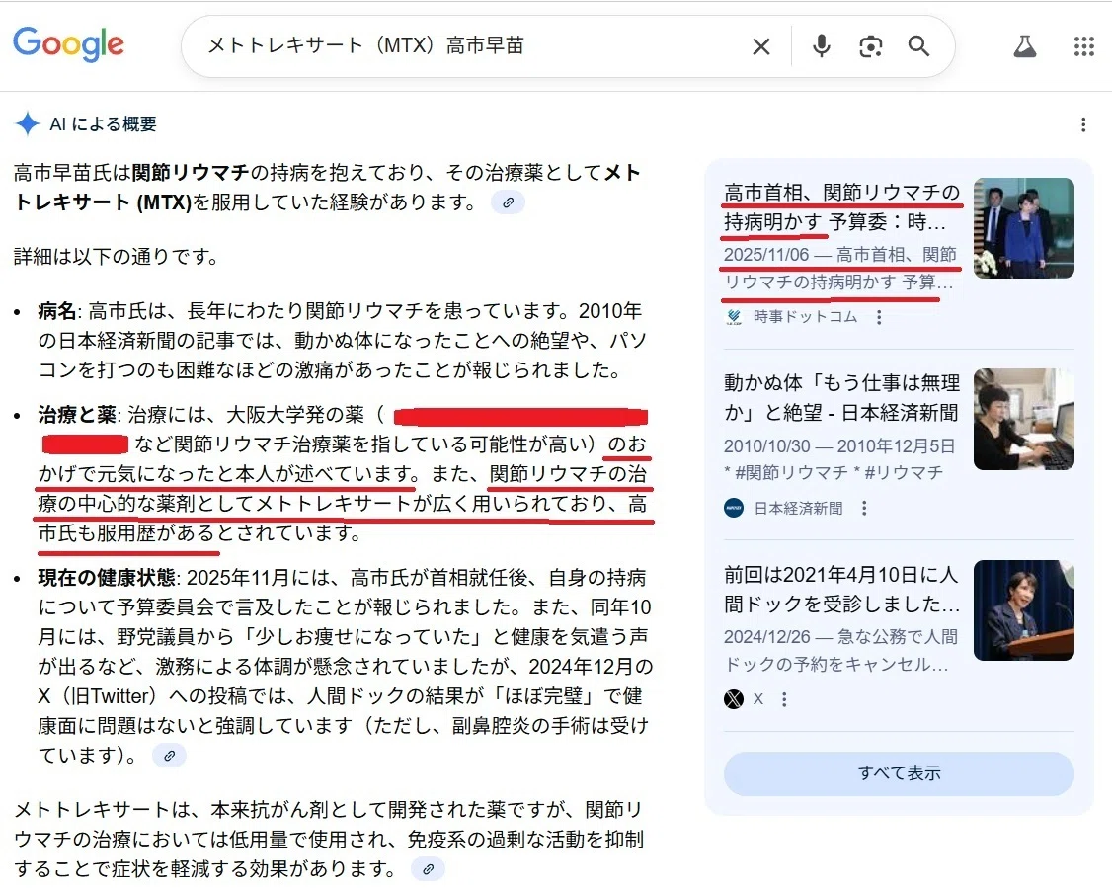Viewport: 1112px width, 888px height.
Task: Open article 動かぬ体「もう仕事は無理か」と絶望
Action: (841, 398)
